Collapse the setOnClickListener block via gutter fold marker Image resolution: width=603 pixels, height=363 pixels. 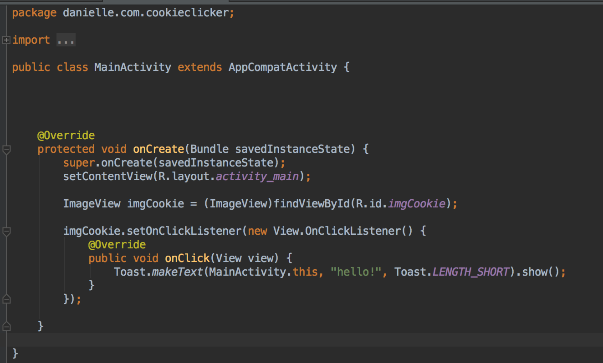pos(6,231)
